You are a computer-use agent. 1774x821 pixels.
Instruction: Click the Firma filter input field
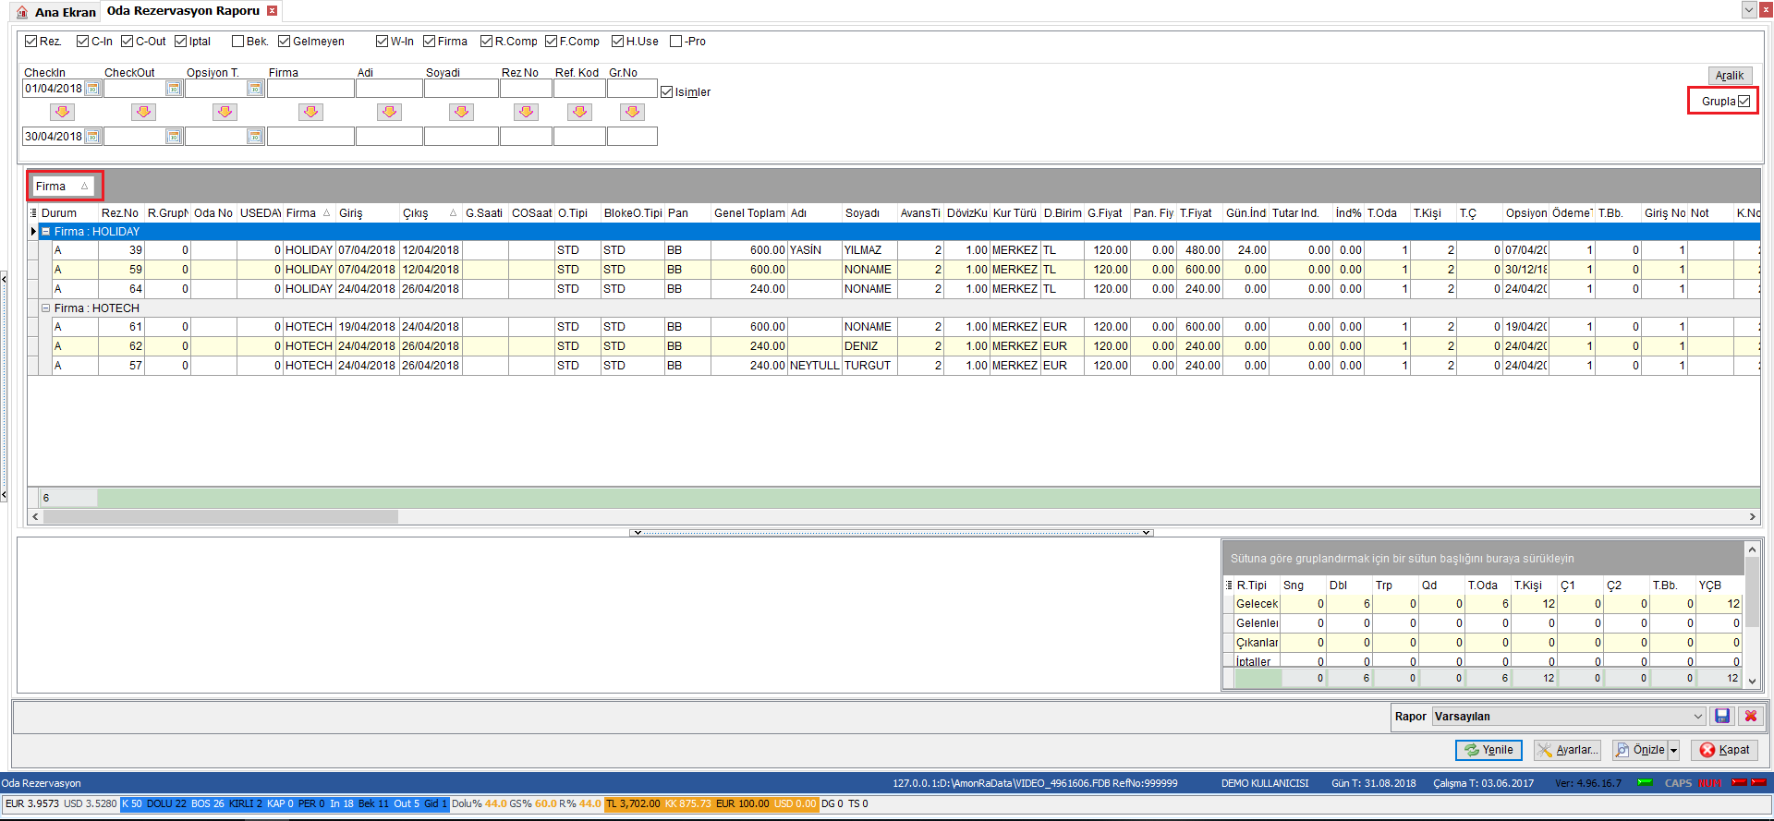(x=310, y=89)
